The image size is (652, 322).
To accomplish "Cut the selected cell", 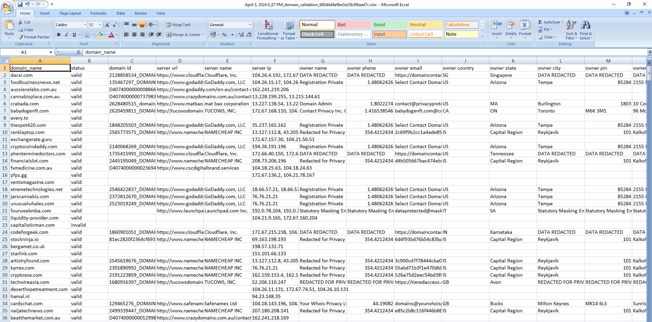I will [24, 22].
